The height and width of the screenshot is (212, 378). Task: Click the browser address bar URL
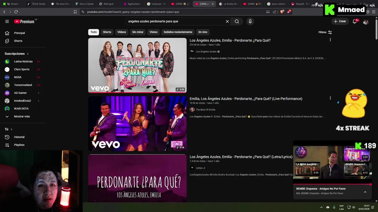click(133, 12)
